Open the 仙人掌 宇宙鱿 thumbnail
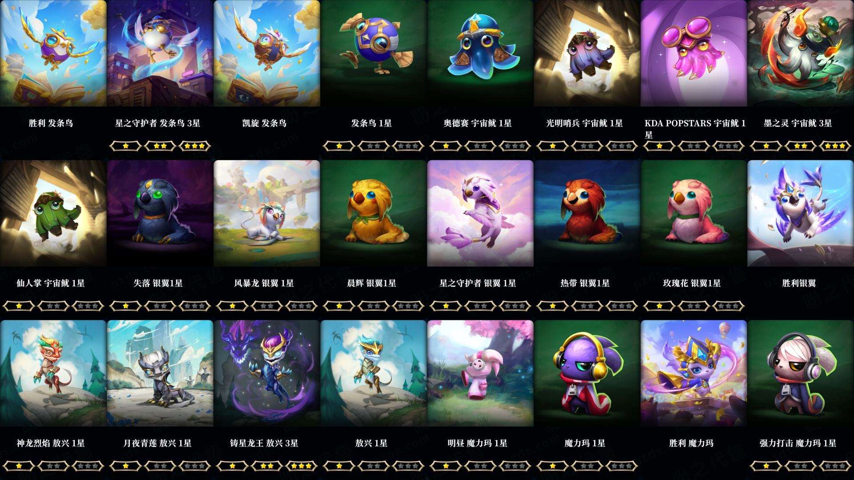This screenshot has width=854, height=480. (x=53, y=213)
